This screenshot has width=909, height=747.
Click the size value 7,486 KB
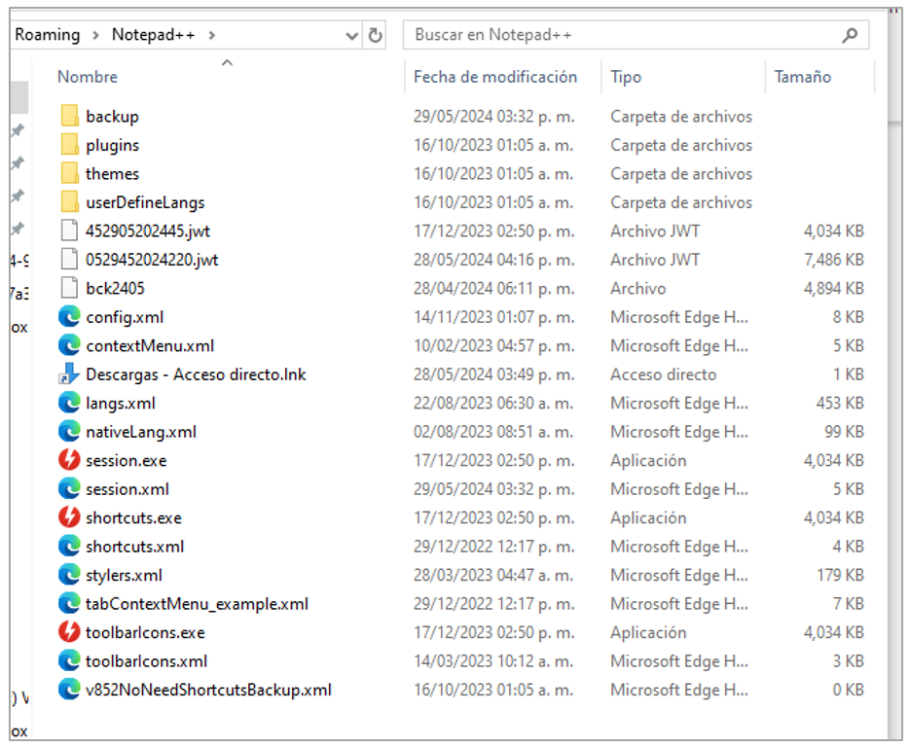point(834,260)
